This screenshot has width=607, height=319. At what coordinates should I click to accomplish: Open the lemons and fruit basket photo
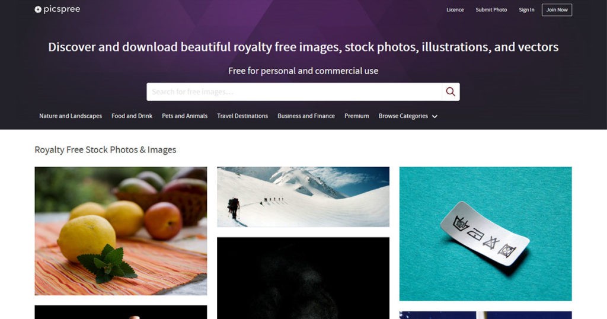coord(121,231)
